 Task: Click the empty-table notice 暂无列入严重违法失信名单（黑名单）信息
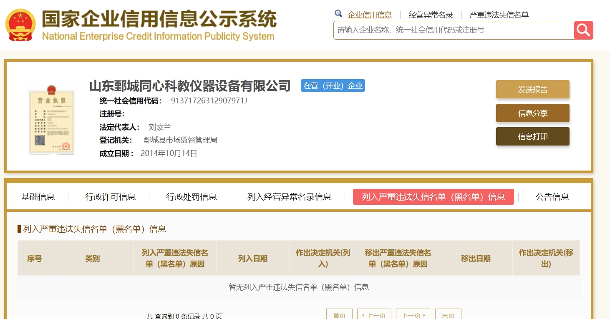tap(299, 287)
